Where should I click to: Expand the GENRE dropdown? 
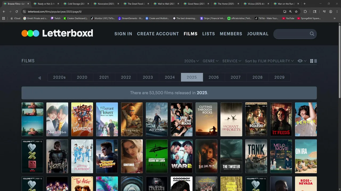pos(210,61)
